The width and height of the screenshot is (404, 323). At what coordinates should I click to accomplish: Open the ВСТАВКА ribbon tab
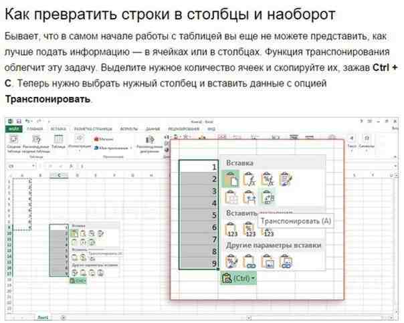pyautogui.click(x=58, y=128)
